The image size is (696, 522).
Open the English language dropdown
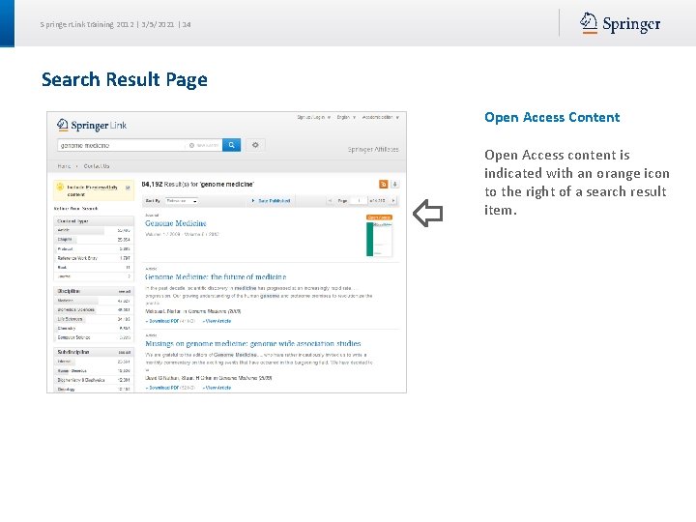[x=346, y=117]
